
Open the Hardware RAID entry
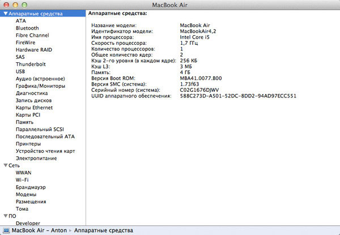click(x=34, y=50)
